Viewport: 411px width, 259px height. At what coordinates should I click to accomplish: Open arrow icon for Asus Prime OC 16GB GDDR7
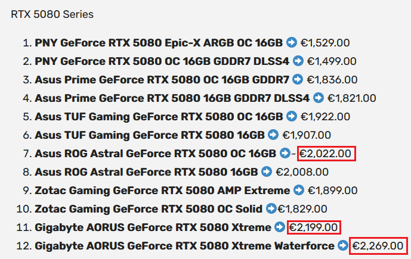point(298,79)
